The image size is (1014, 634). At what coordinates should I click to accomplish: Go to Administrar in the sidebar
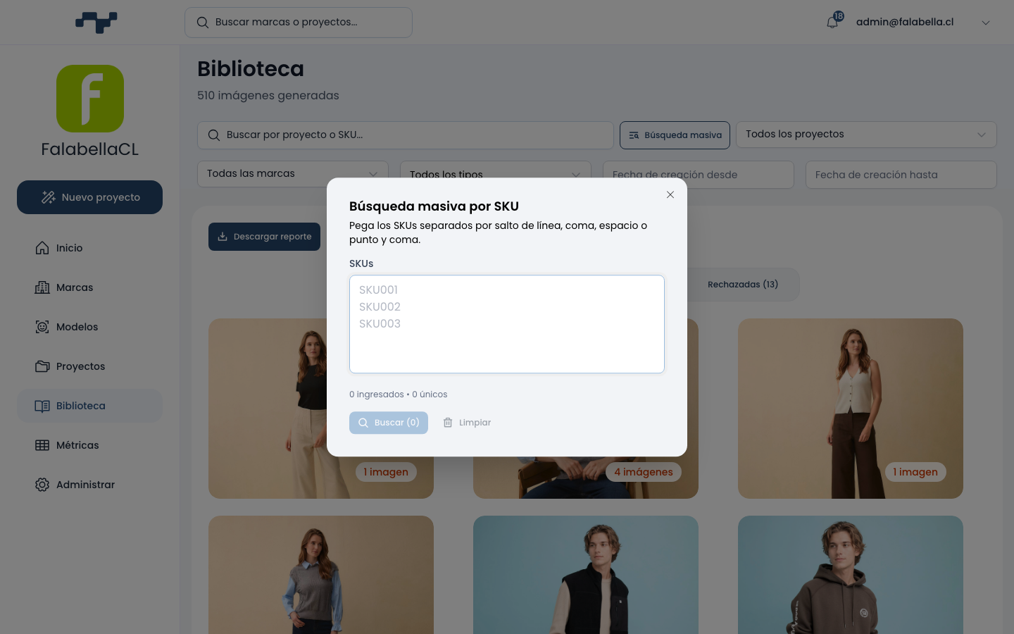pyautogui.click(x=90, y=485)
